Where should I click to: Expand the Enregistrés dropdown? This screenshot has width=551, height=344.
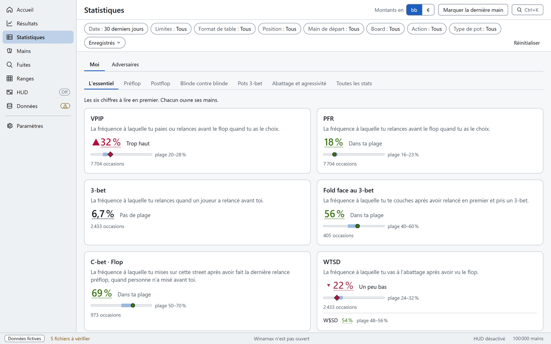coord(105,43)
